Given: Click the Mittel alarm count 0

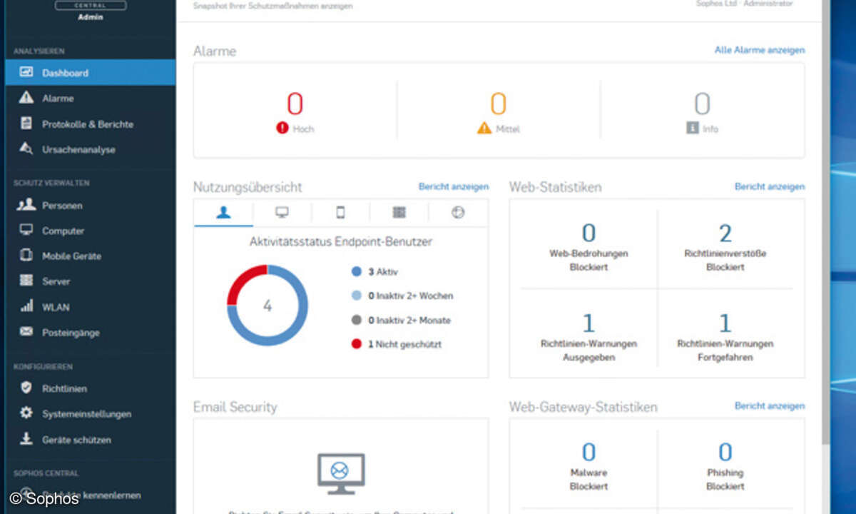Looking at the screenshot, I should [498, 104].
